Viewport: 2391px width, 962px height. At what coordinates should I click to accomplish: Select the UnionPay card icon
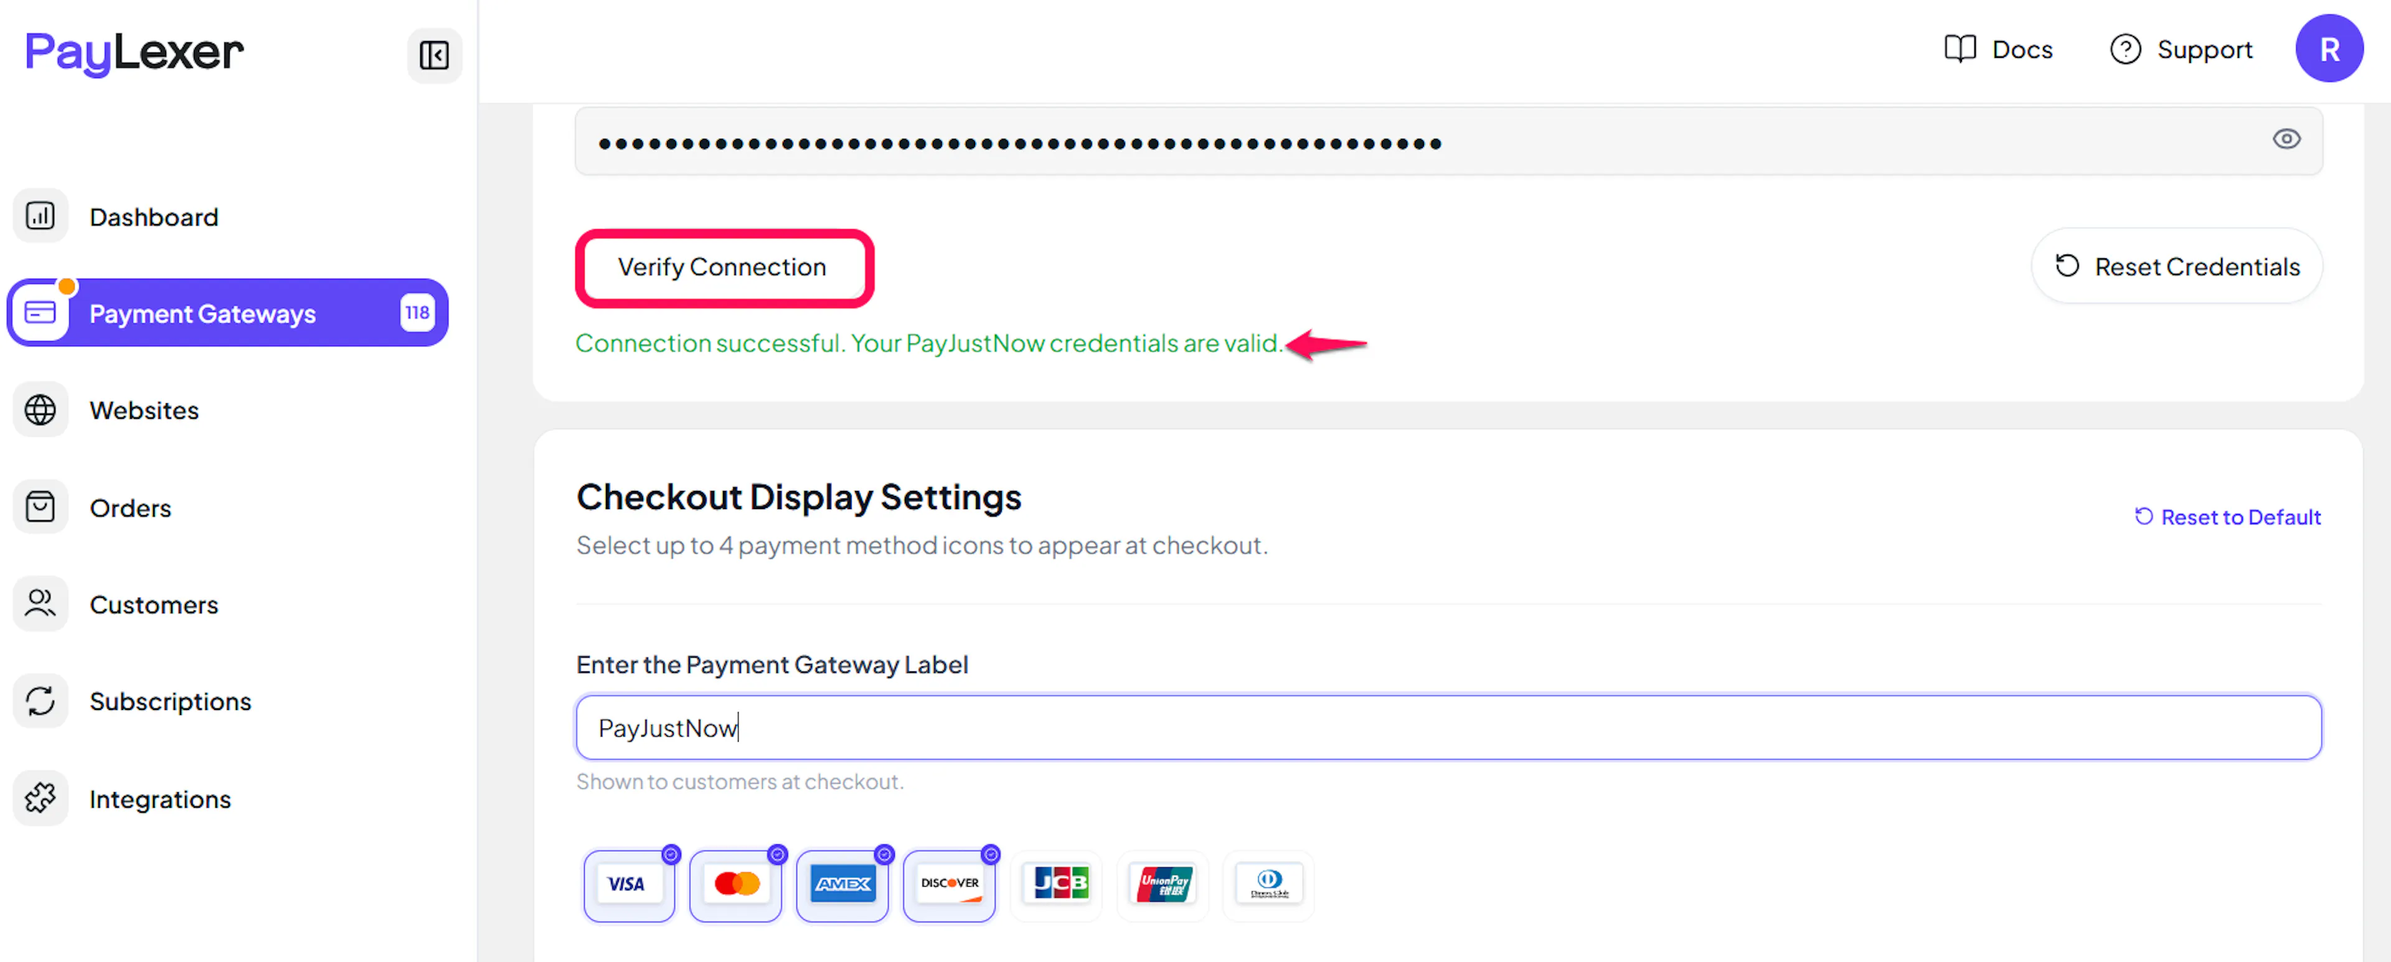click(x=1163, y=885)
